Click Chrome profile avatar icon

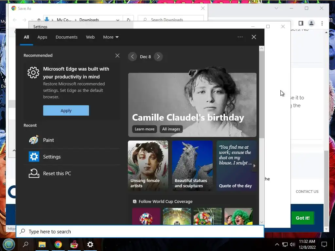click(x=311, y=23)
